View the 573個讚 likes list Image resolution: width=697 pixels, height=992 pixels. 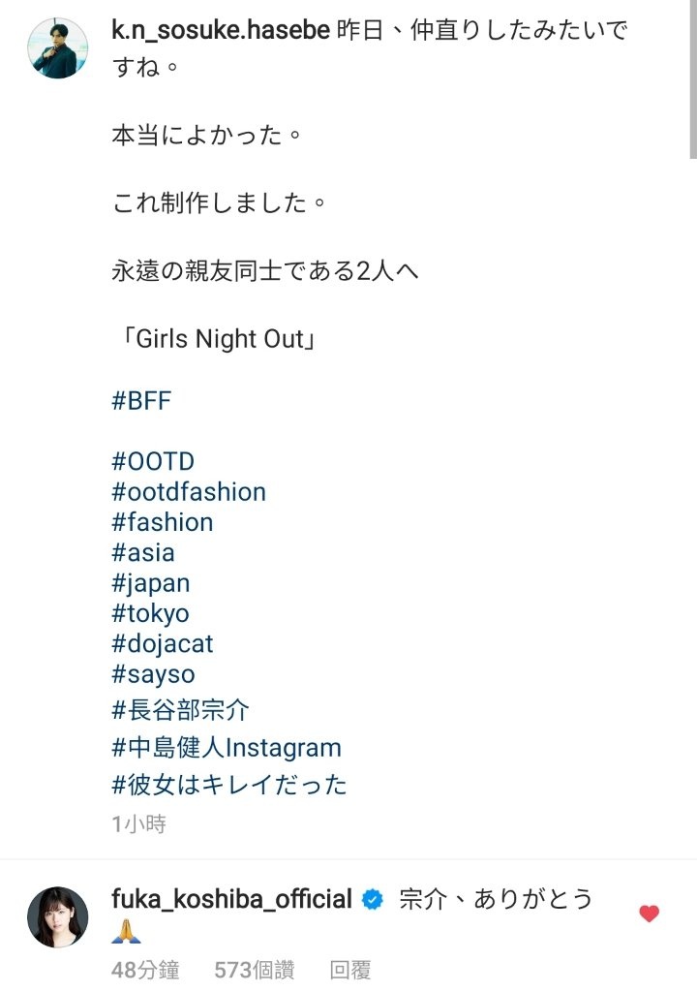pyautogui.click(x=255, y=969)
